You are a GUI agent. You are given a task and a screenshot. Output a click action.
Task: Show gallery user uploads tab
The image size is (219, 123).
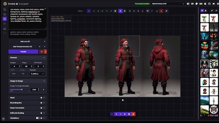[206, 11]
